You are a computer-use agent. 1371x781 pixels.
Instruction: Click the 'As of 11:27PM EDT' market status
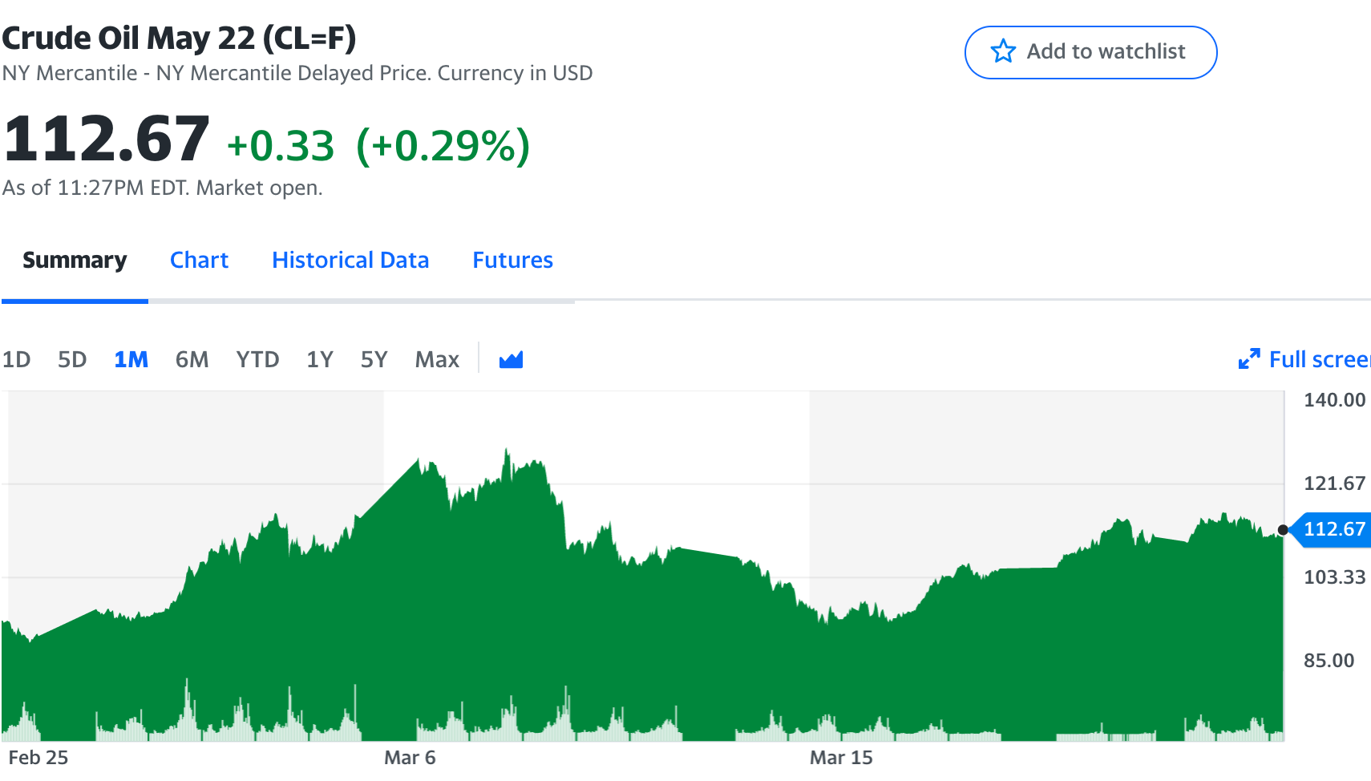tap(162, 188)
